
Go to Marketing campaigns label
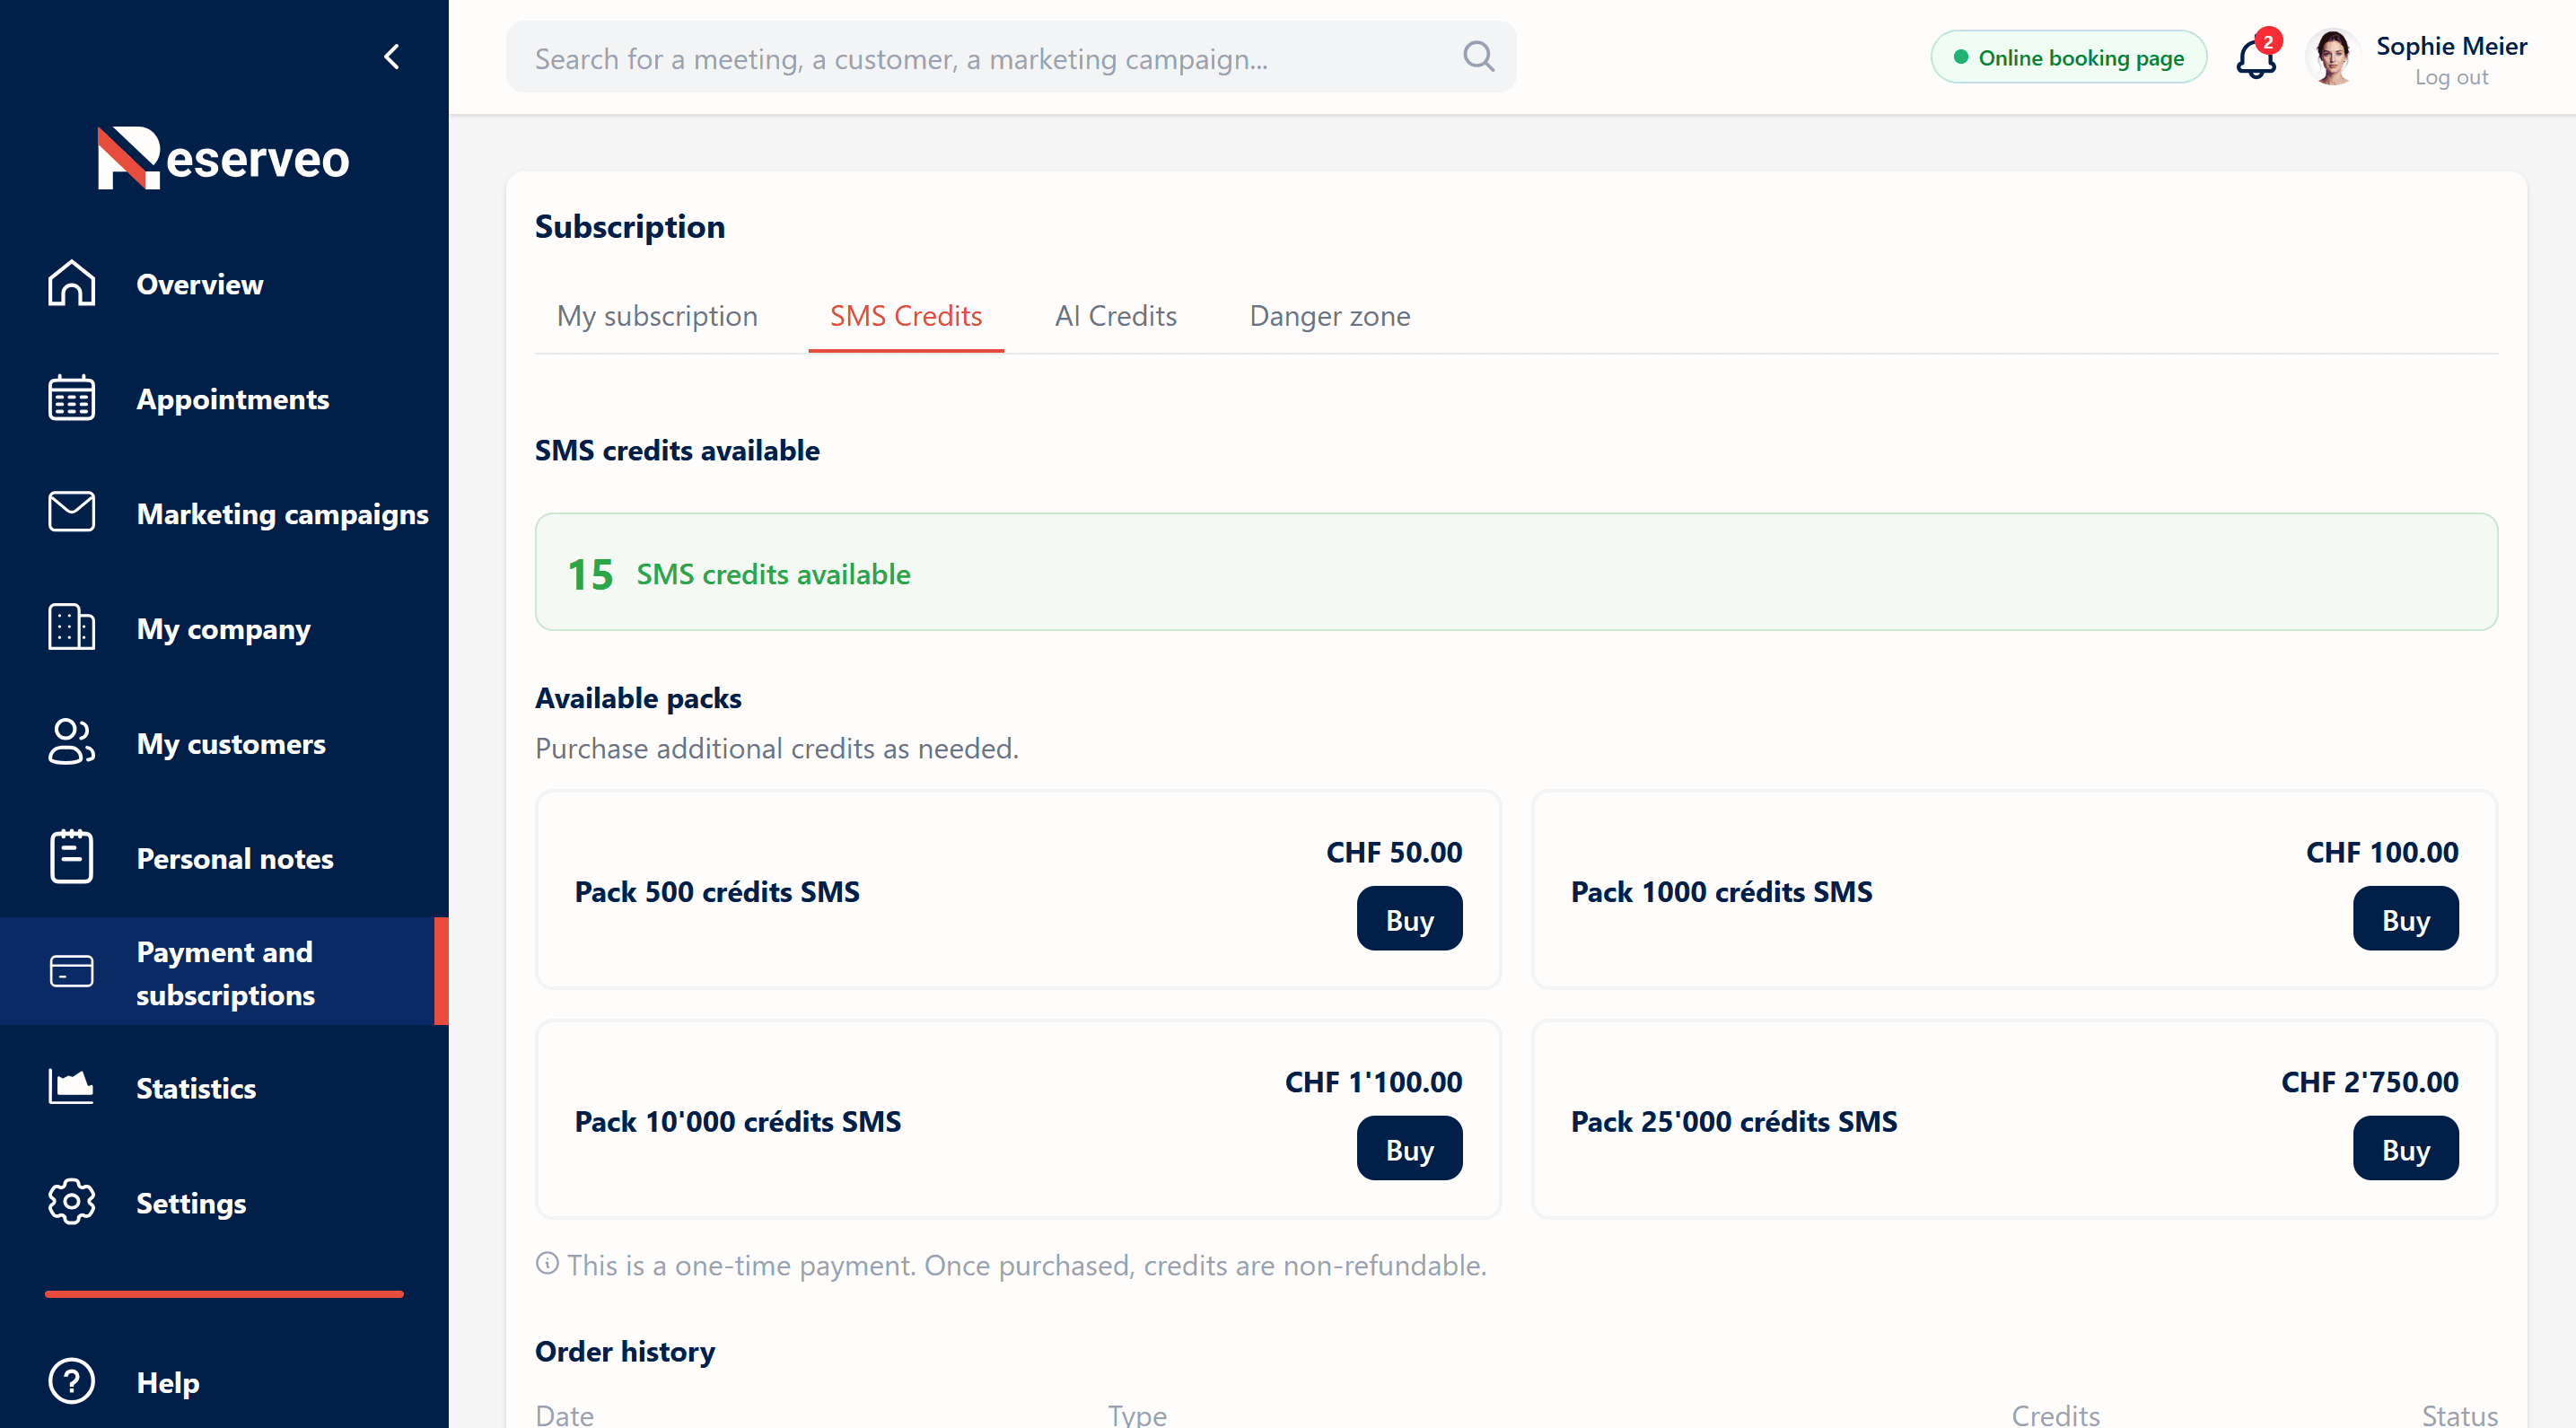[282, 514]
